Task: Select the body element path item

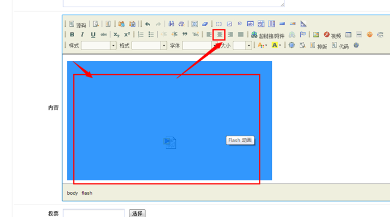Action: (x=73, y=193)
